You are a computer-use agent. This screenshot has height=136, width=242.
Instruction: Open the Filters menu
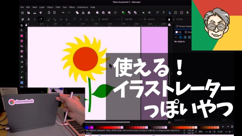tap(72, 7)
